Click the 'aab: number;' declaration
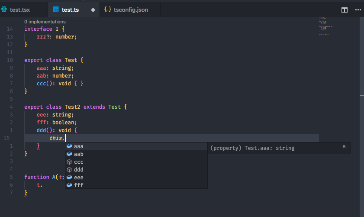This screenshot has width=364, height=217. point(55,76)
